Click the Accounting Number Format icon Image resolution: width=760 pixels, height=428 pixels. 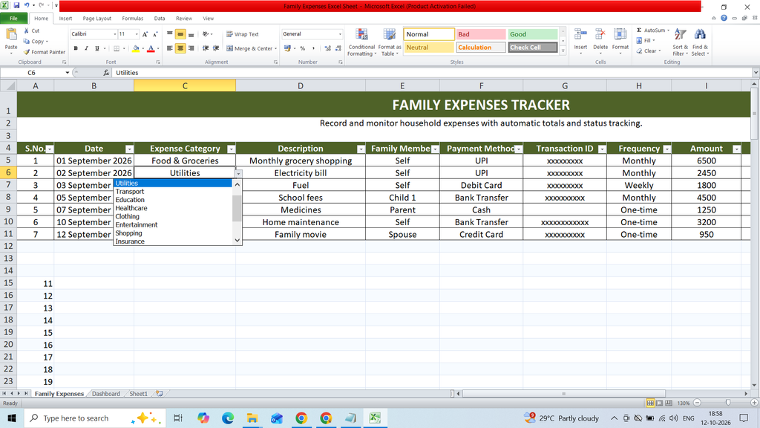tap(287, 48)
